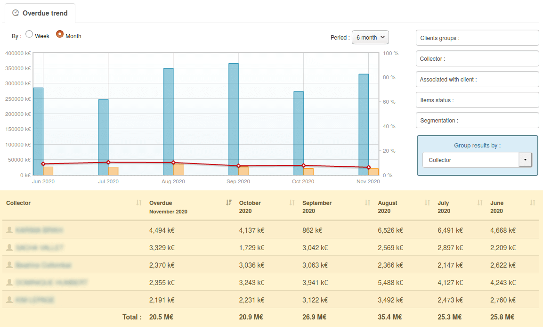Sort the August 2020 column
This screenshot has width=543, height=327.
click(427, 203)
